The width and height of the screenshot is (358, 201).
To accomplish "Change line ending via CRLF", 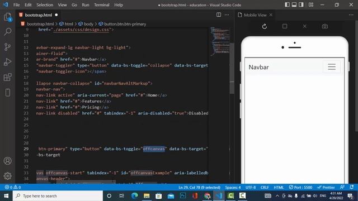I will 265,188.
